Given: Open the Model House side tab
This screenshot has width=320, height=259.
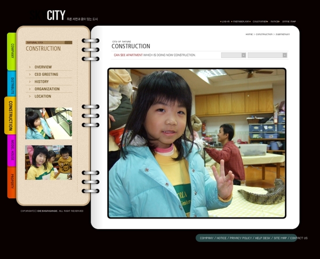Looking at the screenshot, I should pyautogui.click(x=12, y=150).
